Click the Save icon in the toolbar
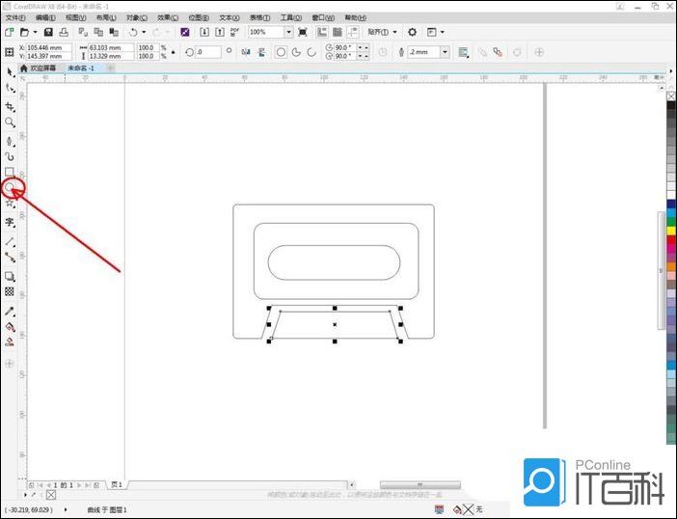The image size is (677, 519). 48,32
